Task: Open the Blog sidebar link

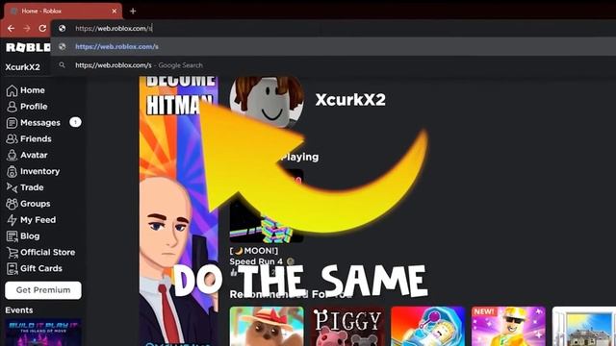Action: point(30,236)
